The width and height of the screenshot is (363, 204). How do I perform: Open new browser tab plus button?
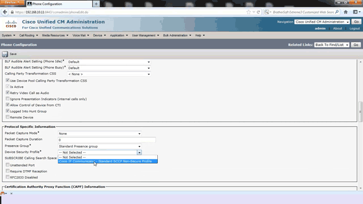(x=96, y=4)
